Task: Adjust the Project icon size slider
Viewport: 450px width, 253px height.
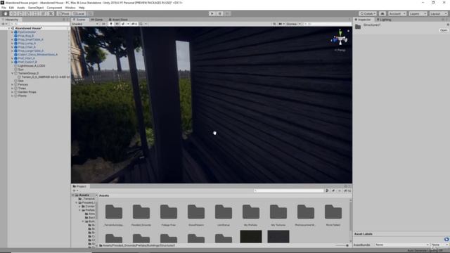Action: point(342,245)
